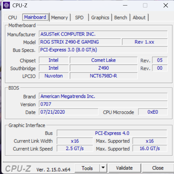Open the SPD tab

coord(79,18)
